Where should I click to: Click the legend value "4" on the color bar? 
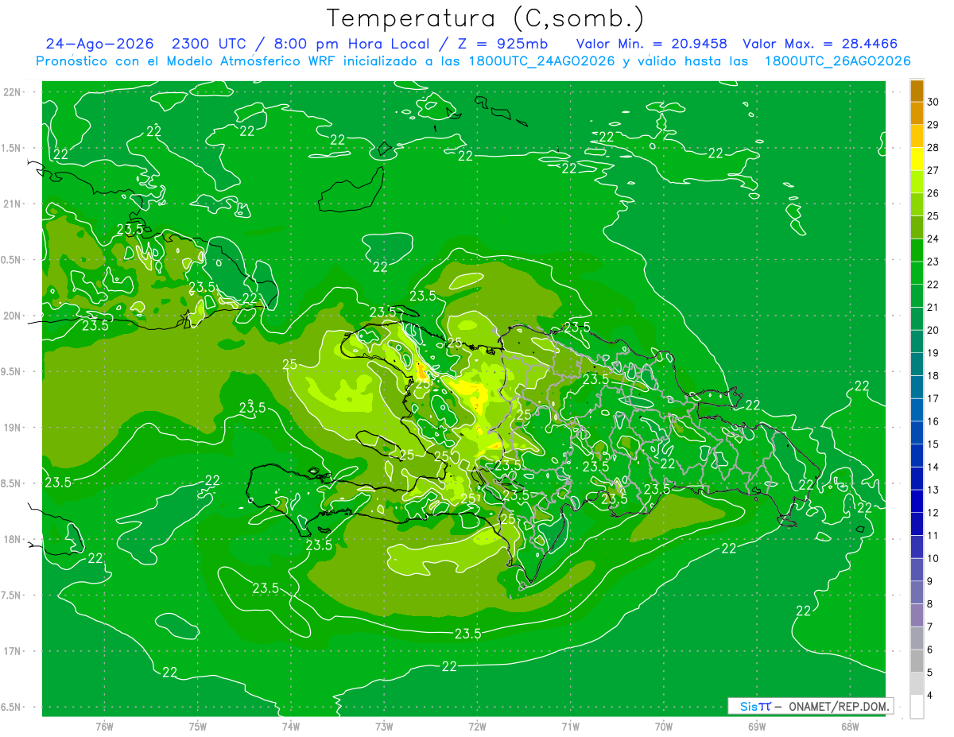pos(931,696)
